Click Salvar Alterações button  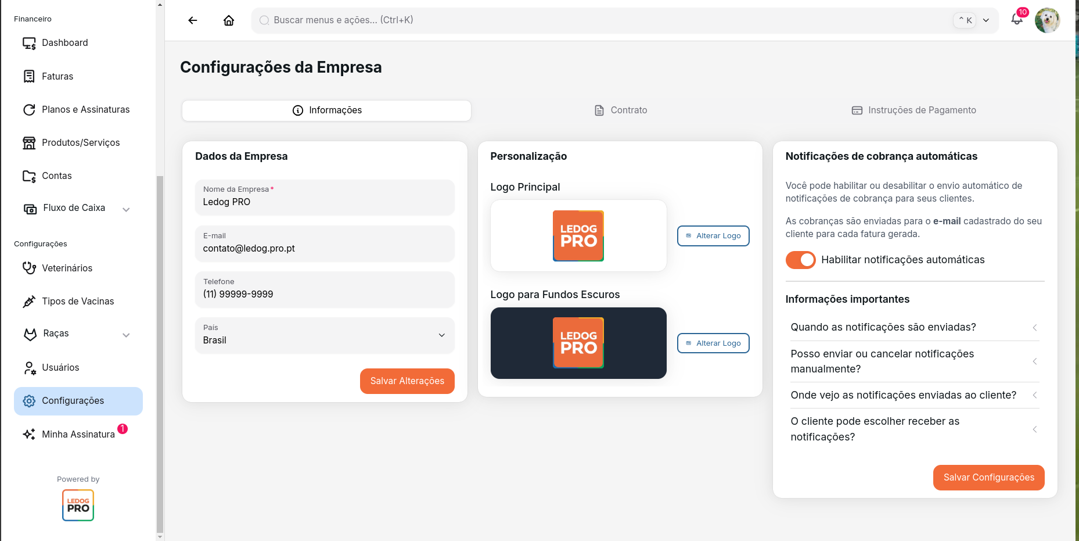click(x=407, y=381)
